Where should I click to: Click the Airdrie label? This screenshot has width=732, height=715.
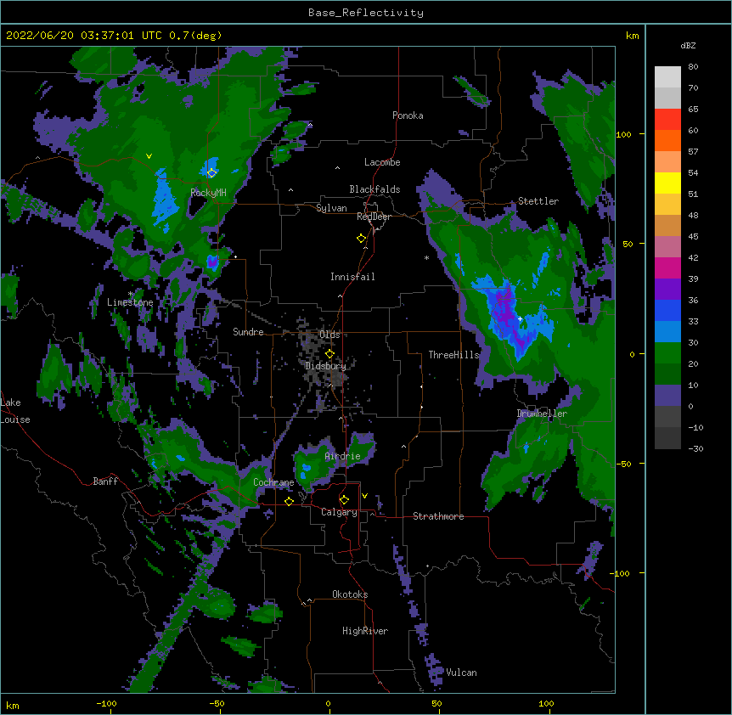342,456
